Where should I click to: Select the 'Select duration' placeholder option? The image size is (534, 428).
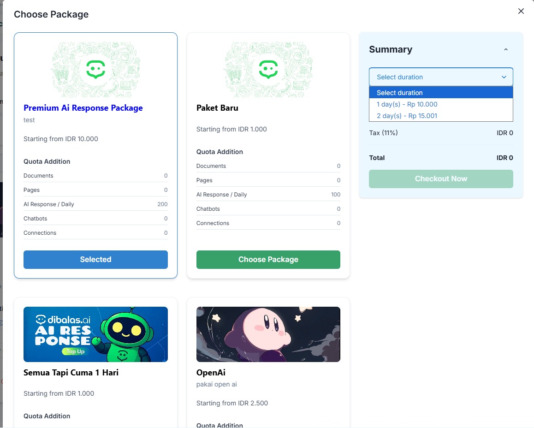click(x=399, y=93)
